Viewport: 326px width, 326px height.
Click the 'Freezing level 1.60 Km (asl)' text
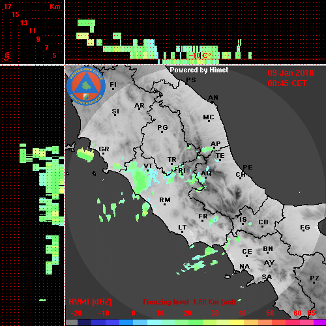pyautogui.click(x=189, y=302)
